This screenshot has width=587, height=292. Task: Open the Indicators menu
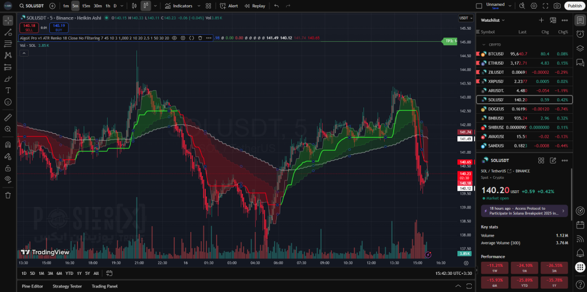point(179,6)
